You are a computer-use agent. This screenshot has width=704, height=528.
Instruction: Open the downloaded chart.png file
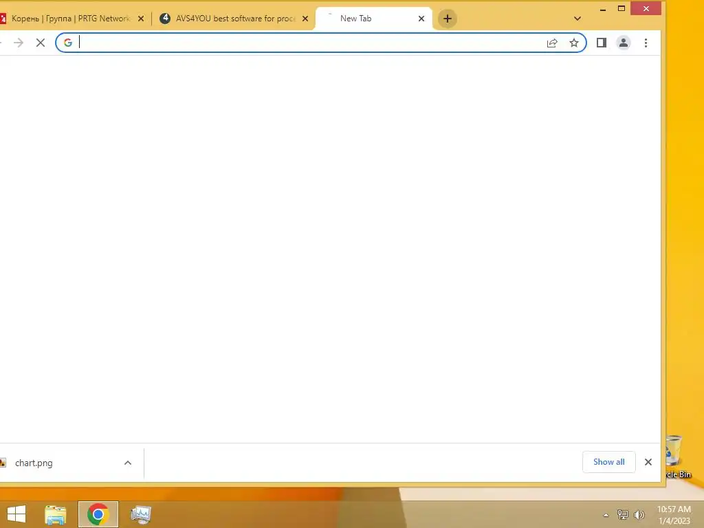tap(34, 463)
